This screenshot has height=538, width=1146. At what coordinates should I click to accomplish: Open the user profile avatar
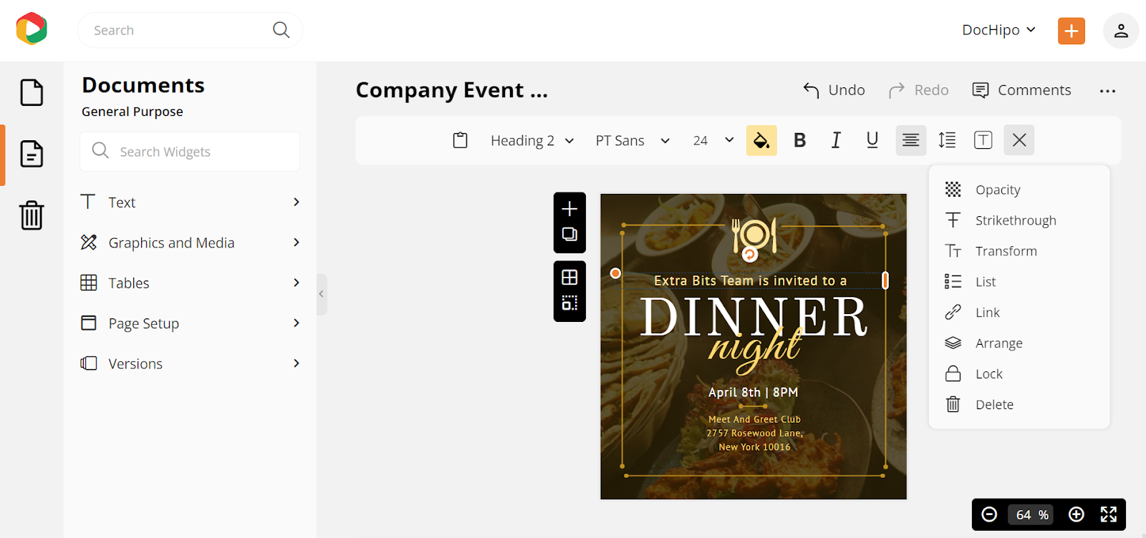[1121, 31]
